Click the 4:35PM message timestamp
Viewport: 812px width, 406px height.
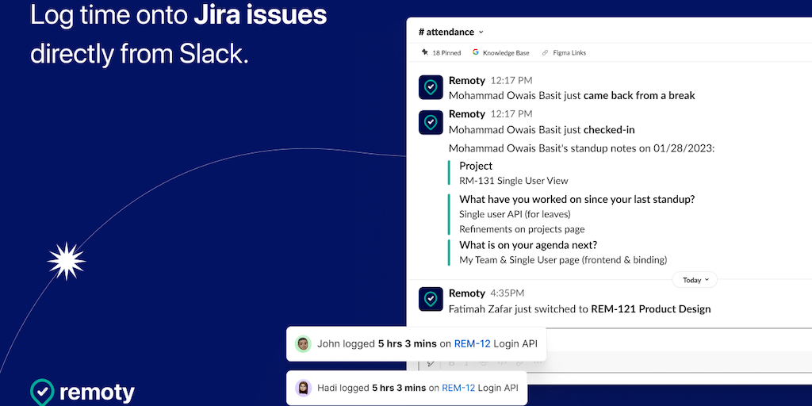(507, 293)
